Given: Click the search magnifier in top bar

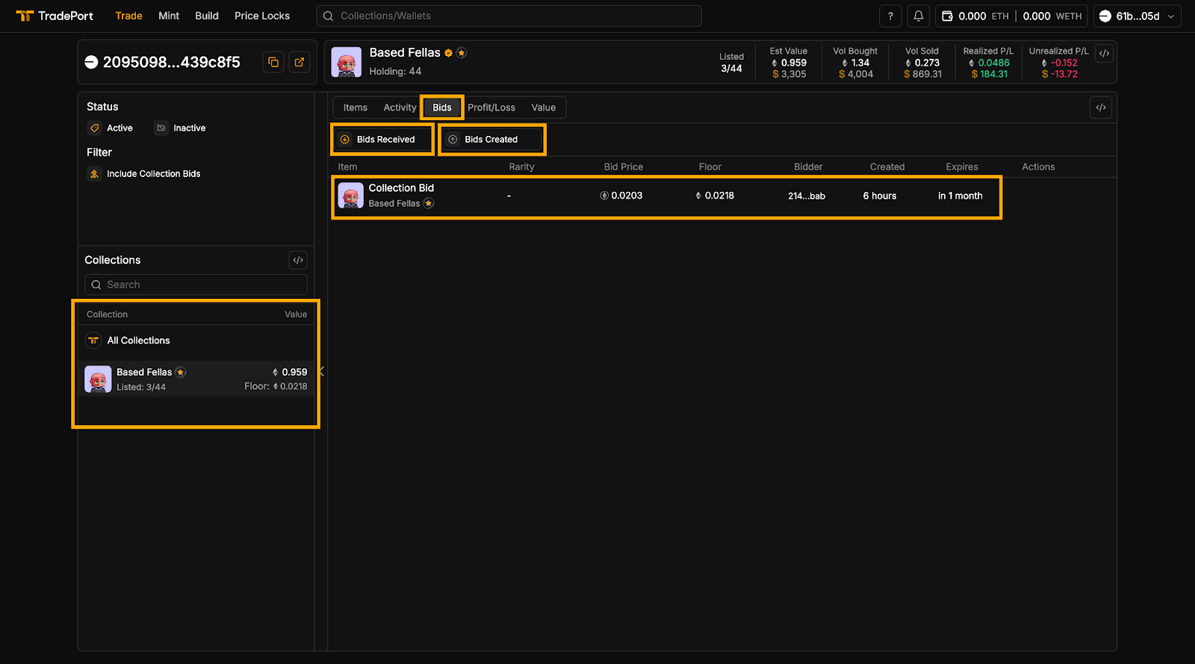Looking at the screenshot, I should [328, 16].
